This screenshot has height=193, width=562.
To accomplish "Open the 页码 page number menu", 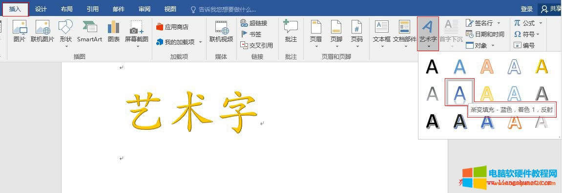I will (357, 34).
